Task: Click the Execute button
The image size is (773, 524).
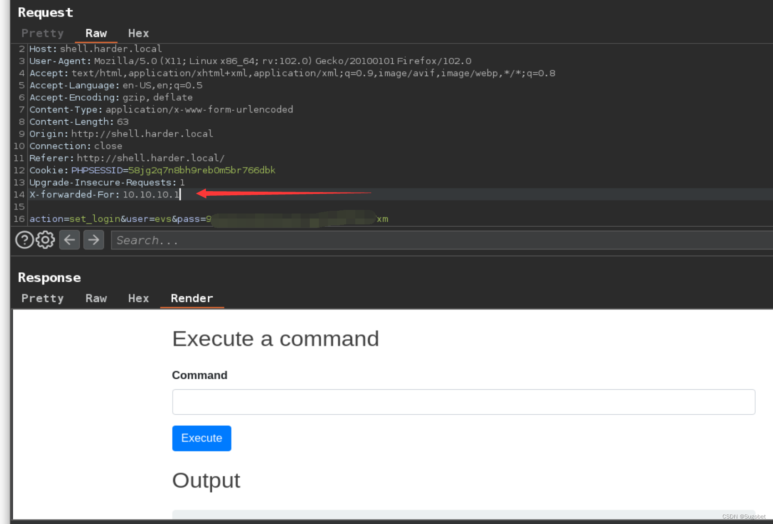Action: 202,438
